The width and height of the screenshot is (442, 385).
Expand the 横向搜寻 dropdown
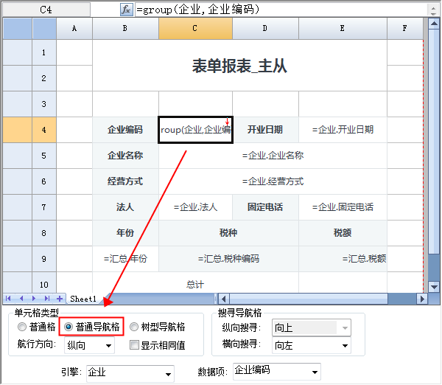click(345, 344)
